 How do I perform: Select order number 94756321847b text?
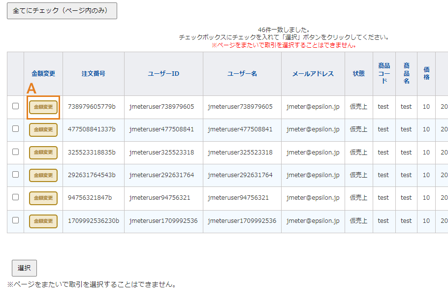tap(90, 197)
